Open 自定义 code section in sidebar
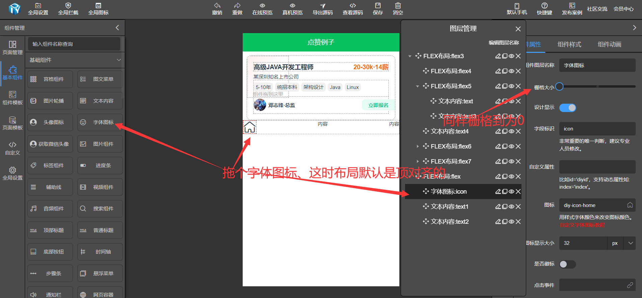This screenshot has height=298, width=642. click(x=12, y=148)
